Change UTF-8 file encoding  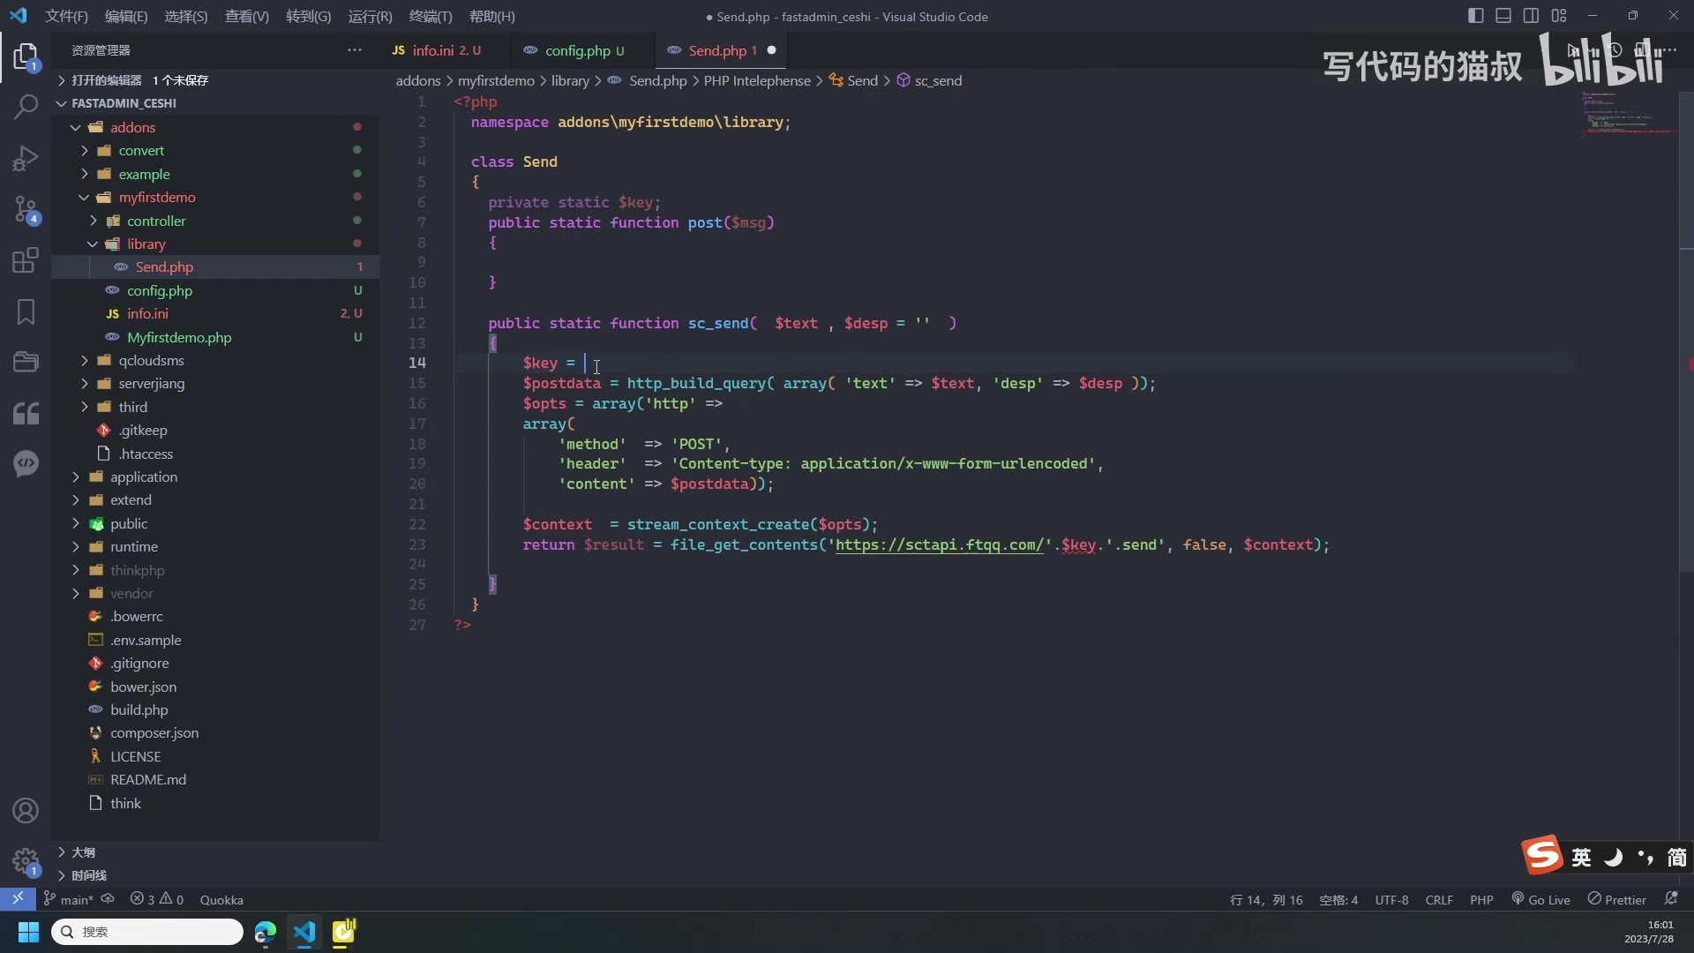tap(1391, 899)
